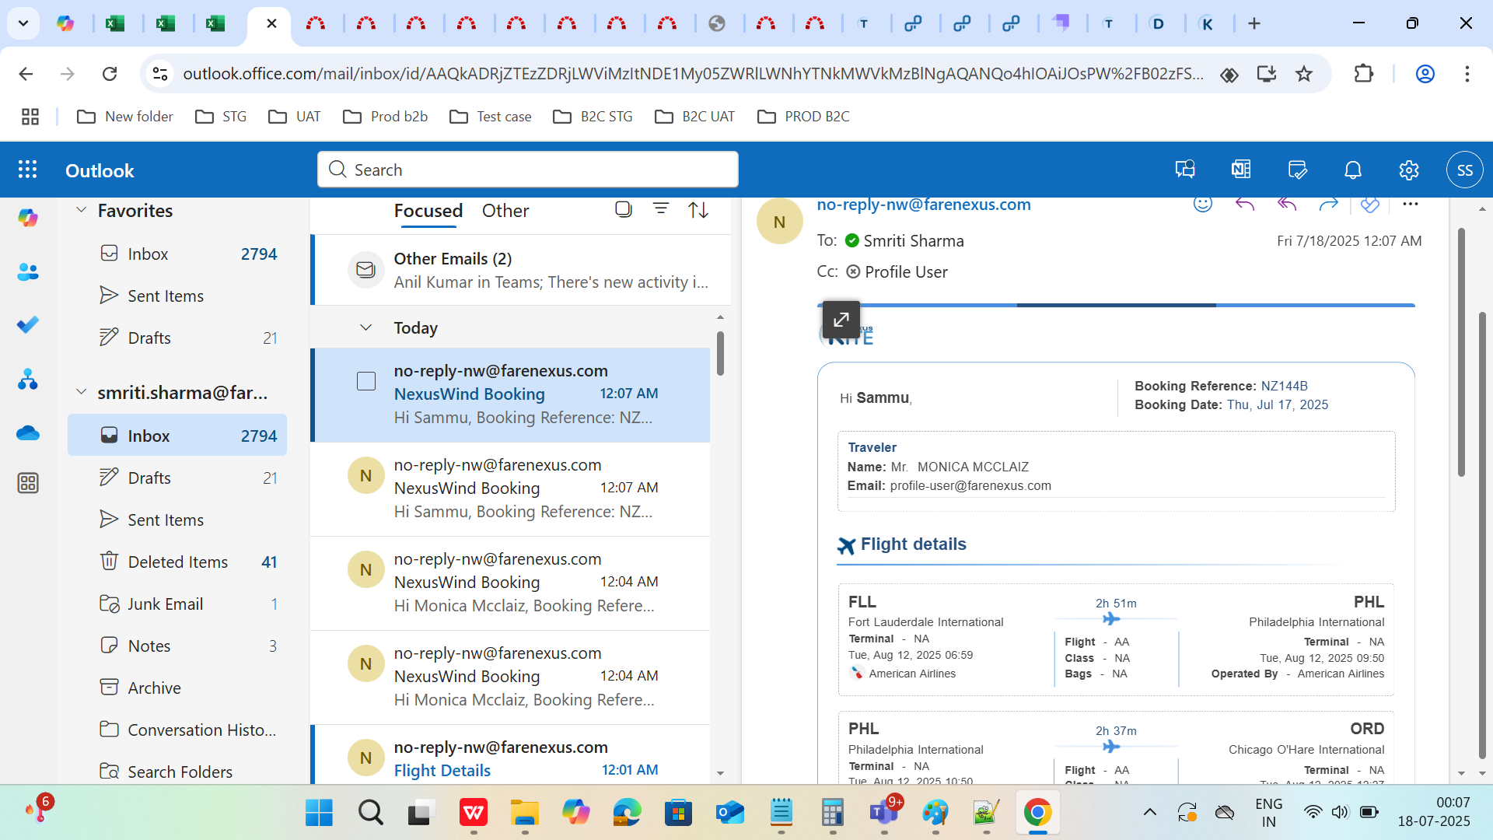Collapse smiti.sharma account folder tree
Viewport: 1493px width, 840px height.
coord(81,392)
